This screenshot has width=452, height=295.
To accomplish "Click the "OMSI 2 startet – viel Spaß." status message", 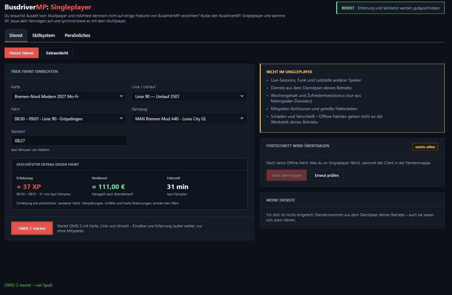I will [x=29, y=285].
